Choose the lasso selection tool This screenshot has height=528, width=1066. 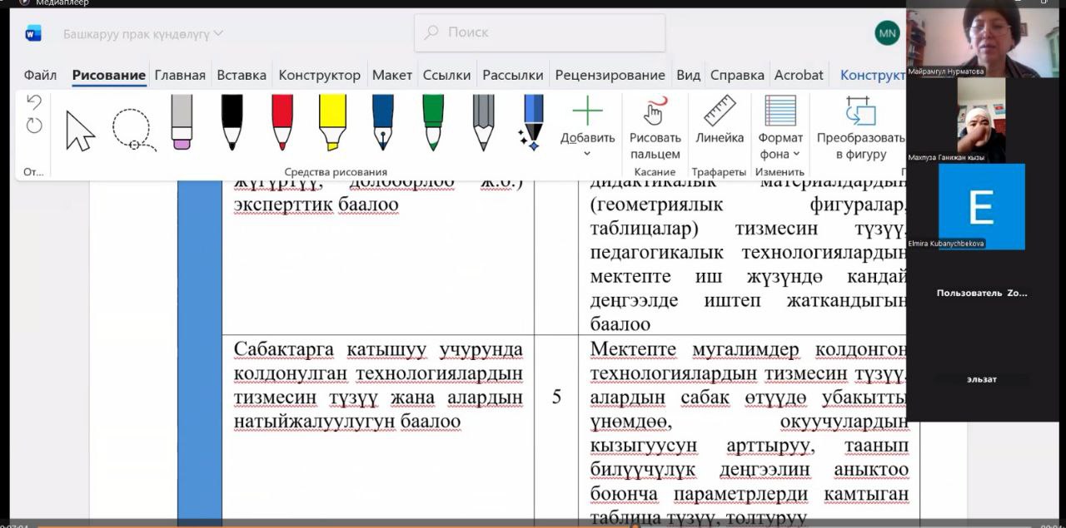click(x=133, y=131)
